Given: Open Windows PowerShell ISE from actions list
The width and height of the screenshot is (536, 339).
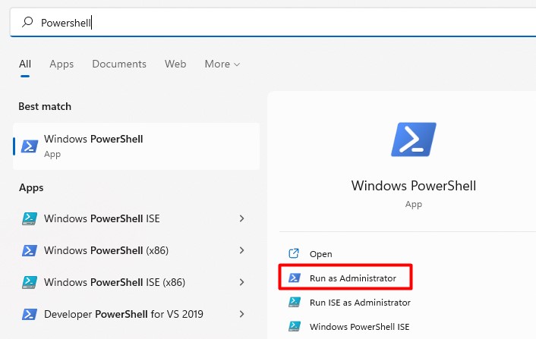Looking at the screenshot, I should click(359, 327).
